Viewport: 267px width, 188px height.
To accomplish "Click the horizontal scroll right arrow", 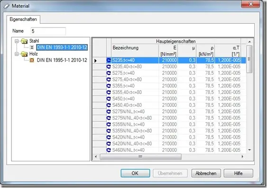I will (x=242, y=157).
